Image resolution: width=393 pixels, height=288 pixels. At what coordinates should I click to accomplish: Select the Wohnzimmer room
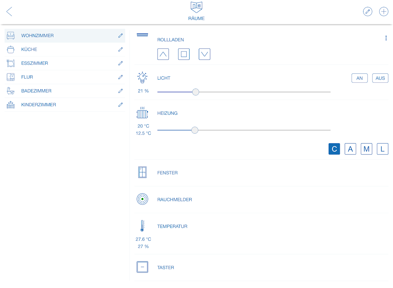[65, 36]
